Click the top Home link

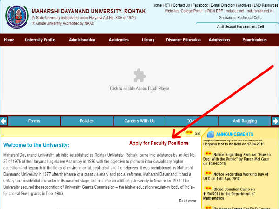click(x=157, y=5)
